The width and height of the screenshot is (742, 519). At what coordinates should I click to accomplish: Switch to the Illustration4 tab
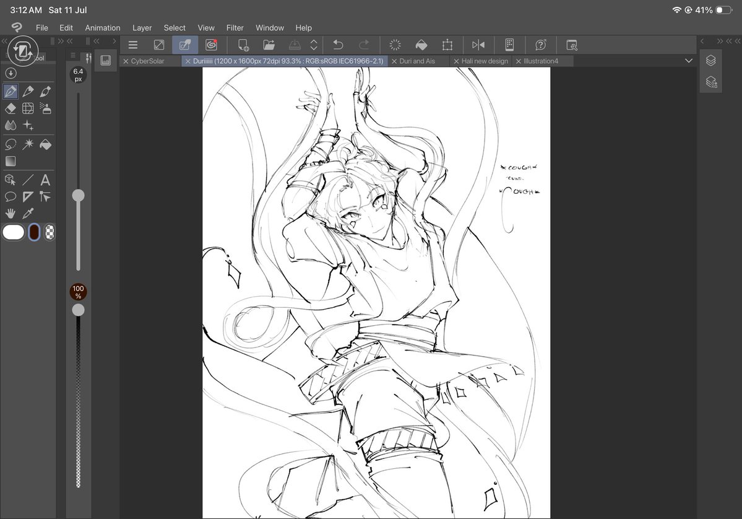(x=540, y=61)
